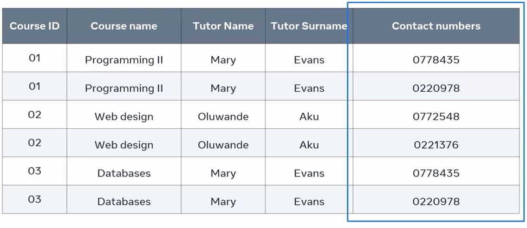Select Course ID 01 in the topmost row

pos(34,58)
